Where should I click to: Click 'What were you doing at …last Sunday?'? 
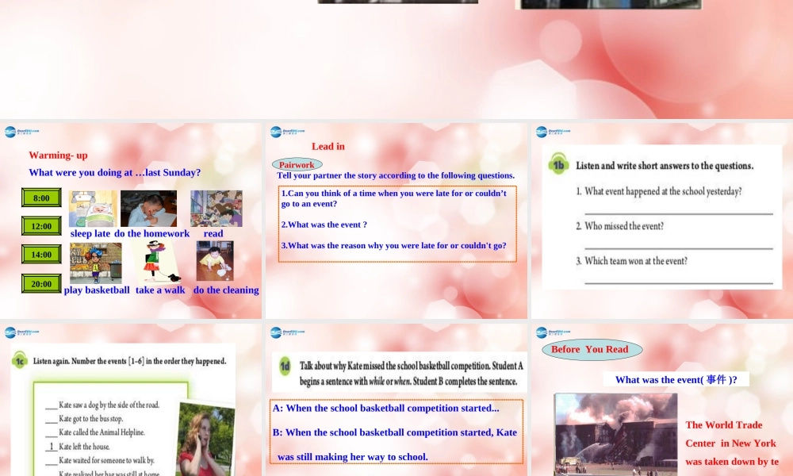click(115, 172)
